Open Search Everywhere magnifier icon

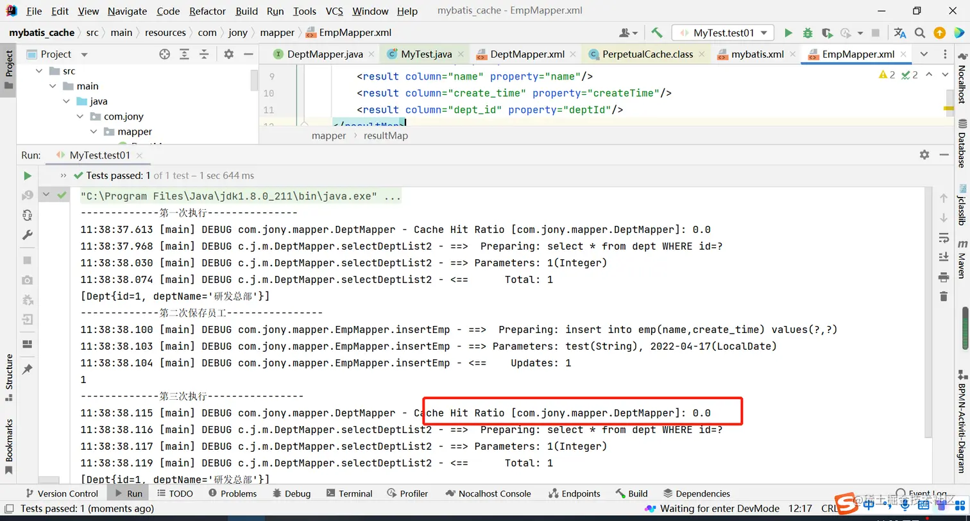click(x=920, y=33)
